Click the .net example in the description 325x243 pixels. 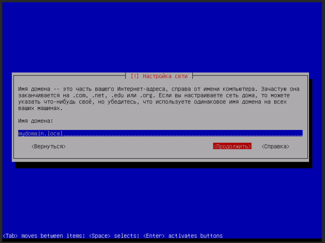[x=98, y=95]
